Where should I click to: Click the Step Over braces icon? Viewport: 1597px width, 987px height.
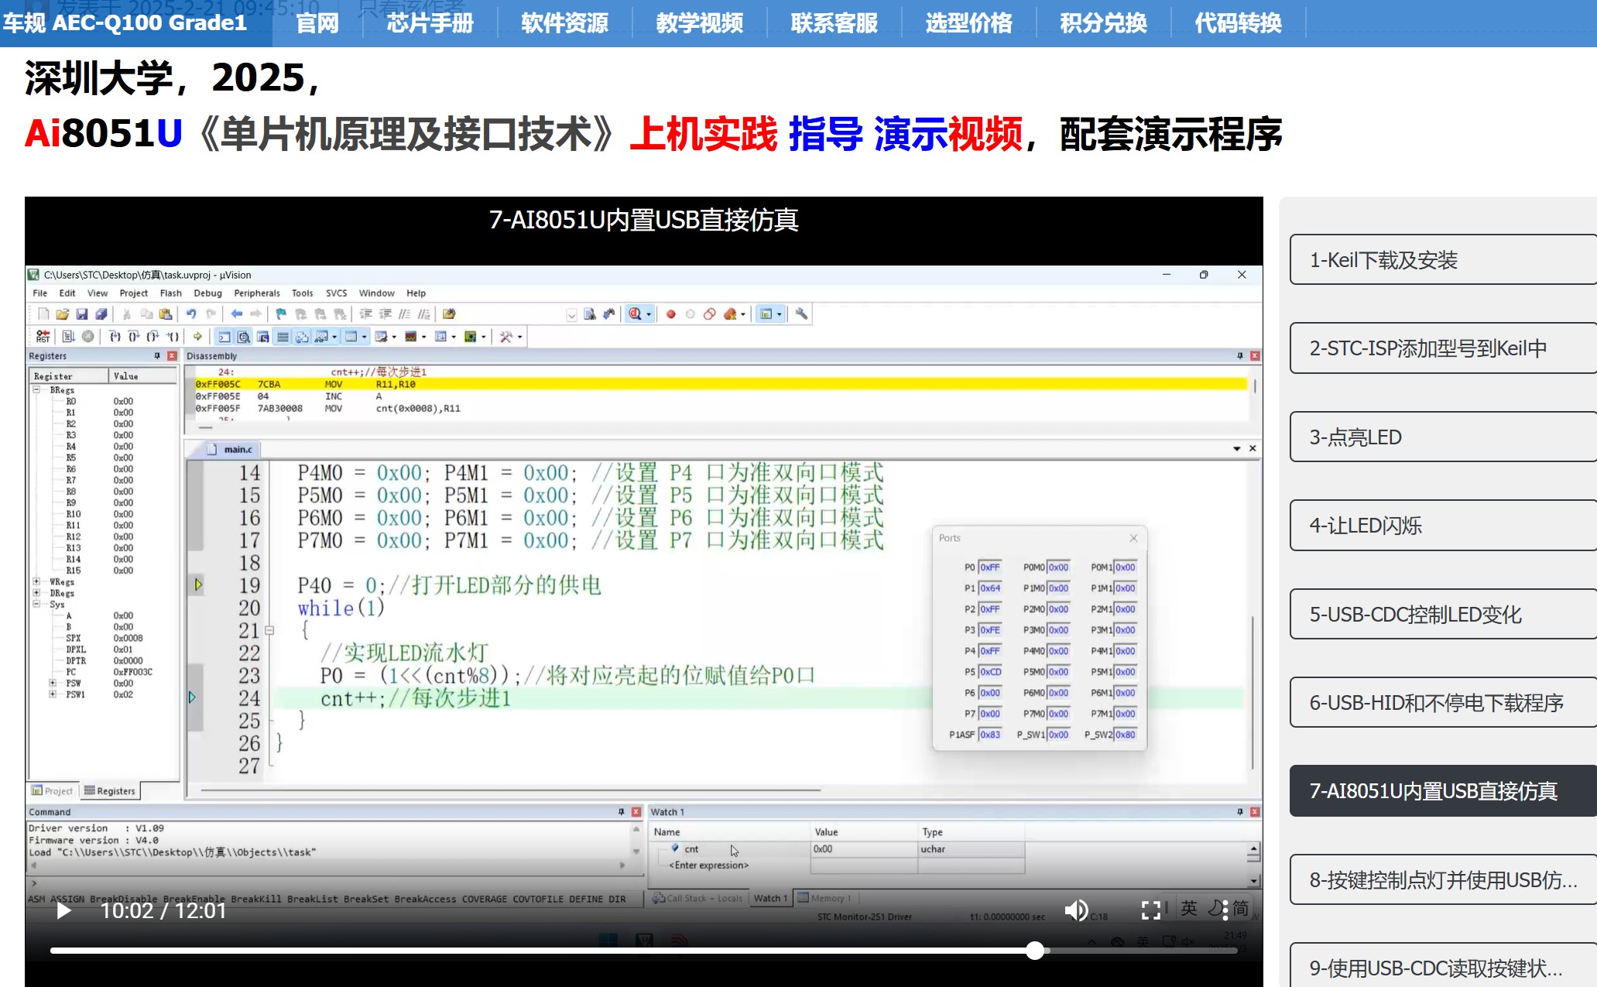pos(134,337)
